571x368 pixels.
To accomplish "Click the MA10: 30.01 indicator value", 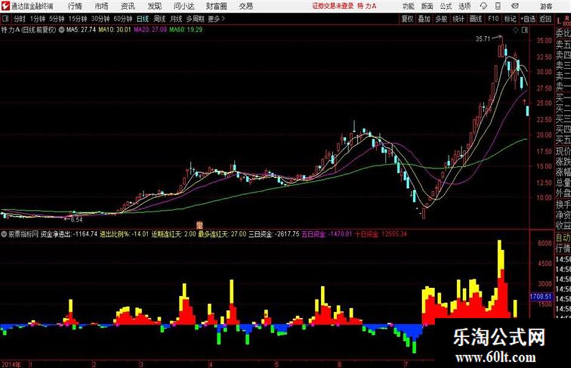I will [x=114, y=30].
